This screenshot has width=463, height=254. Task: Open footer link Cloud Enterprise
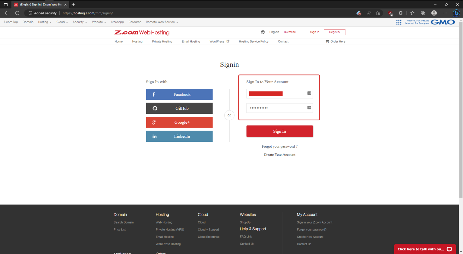point(209,237)
